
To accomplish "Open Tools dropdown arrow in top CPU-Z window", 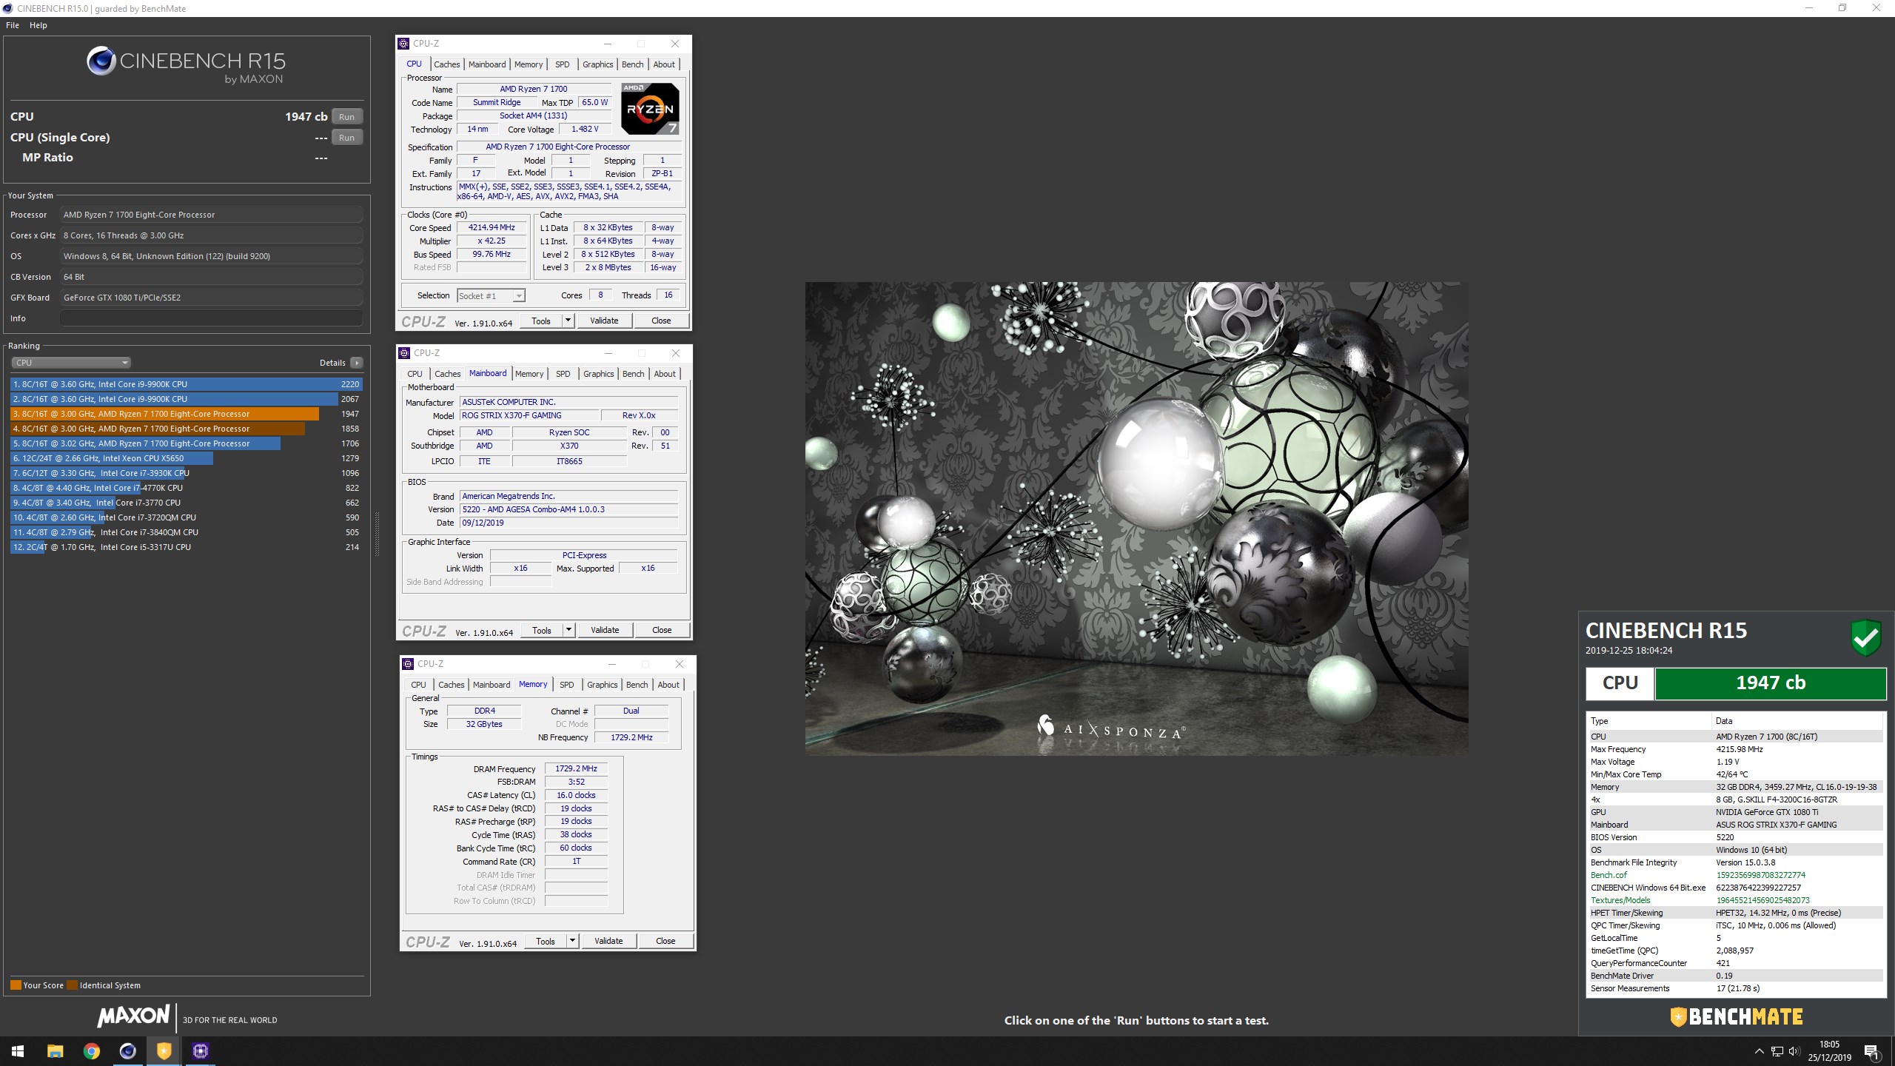I will [568, 321].
